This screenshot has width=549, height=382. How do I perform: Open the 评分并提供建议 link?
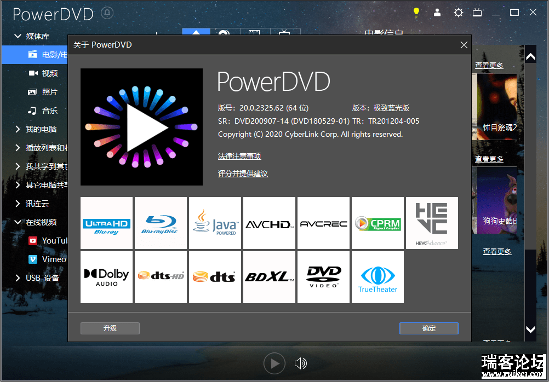tap(243, 173)
